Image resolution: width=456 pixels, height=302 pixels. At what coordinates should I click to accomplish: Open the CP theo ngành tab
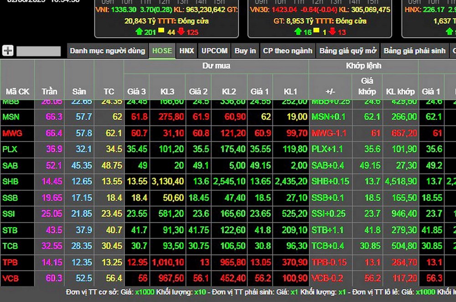[288, 51]
